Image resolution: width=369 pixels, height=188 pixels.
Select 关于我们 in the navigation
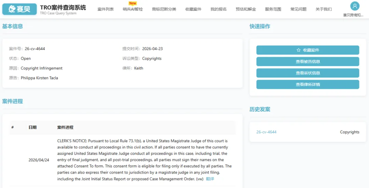[x=324, y=10]
